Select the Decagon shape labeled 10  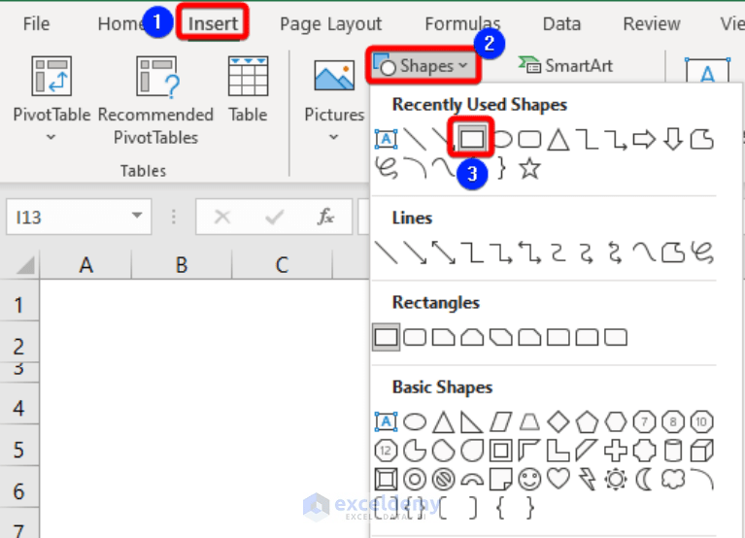tap(701, 421)
